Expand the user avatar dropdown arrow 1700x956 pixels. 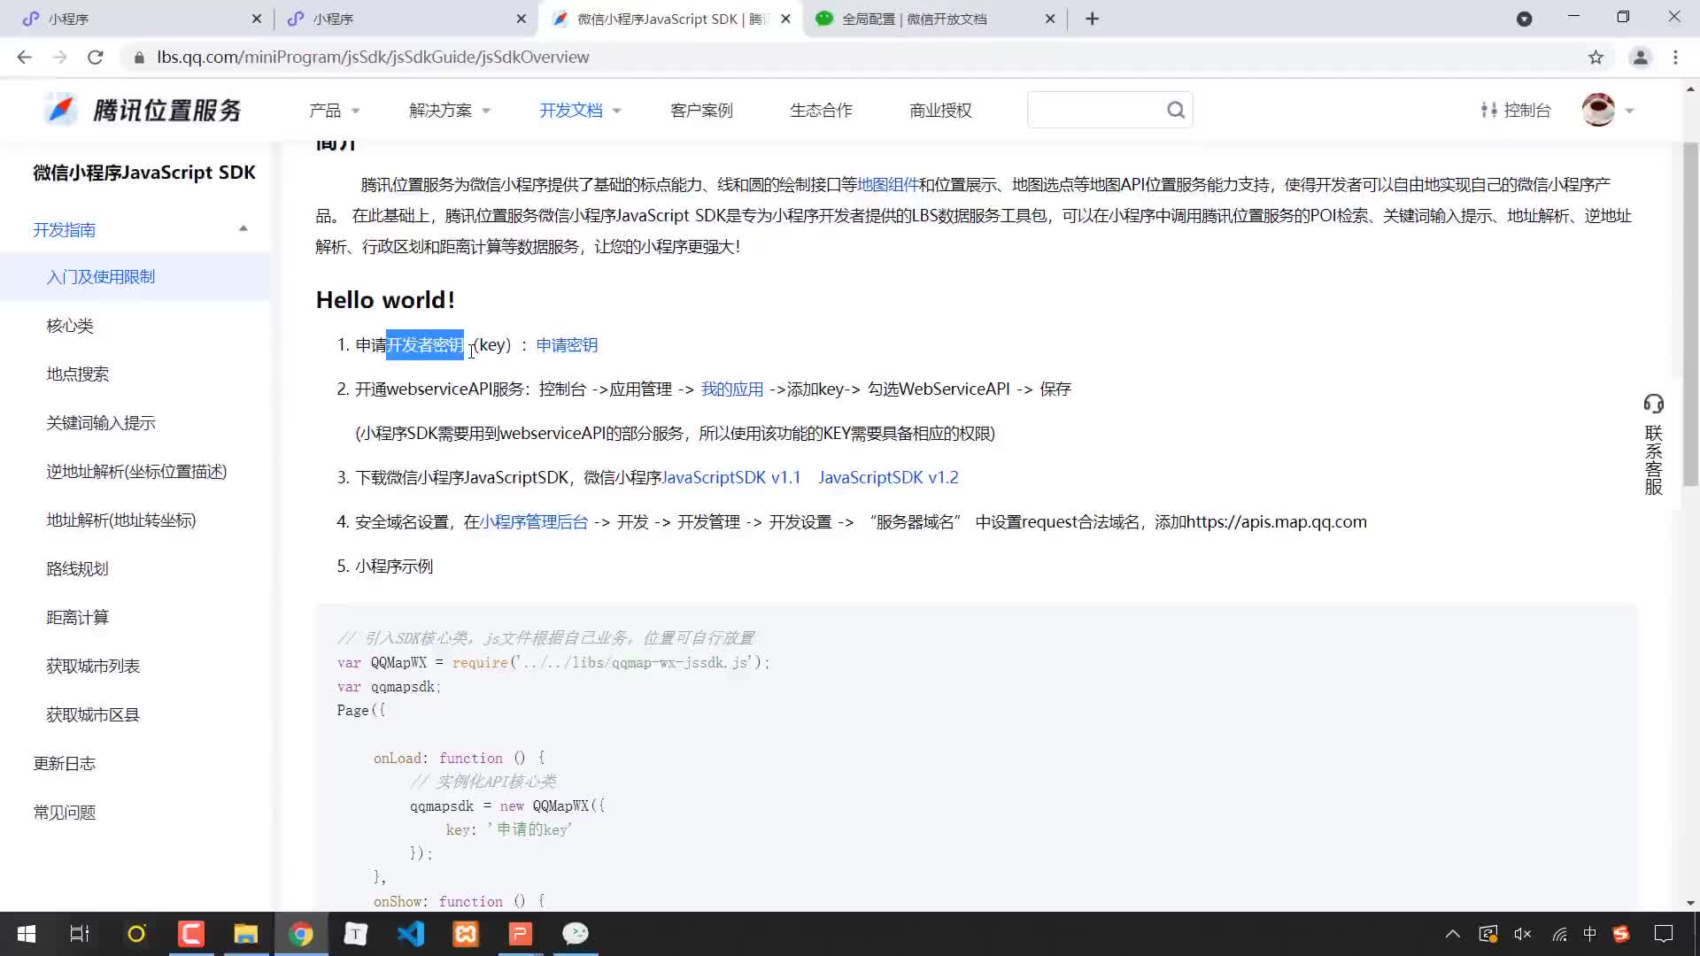click(1629, 112)
